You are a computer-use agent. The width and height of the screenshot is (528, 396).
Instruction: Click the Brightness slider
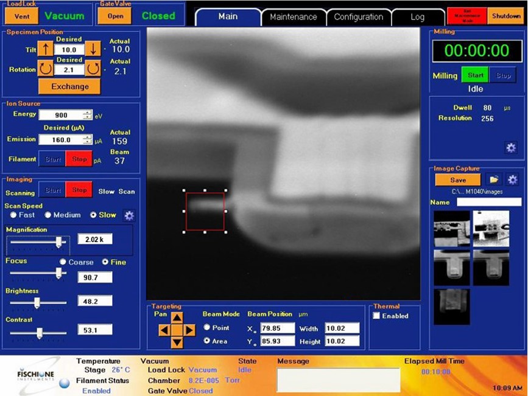tap(37, 302)
